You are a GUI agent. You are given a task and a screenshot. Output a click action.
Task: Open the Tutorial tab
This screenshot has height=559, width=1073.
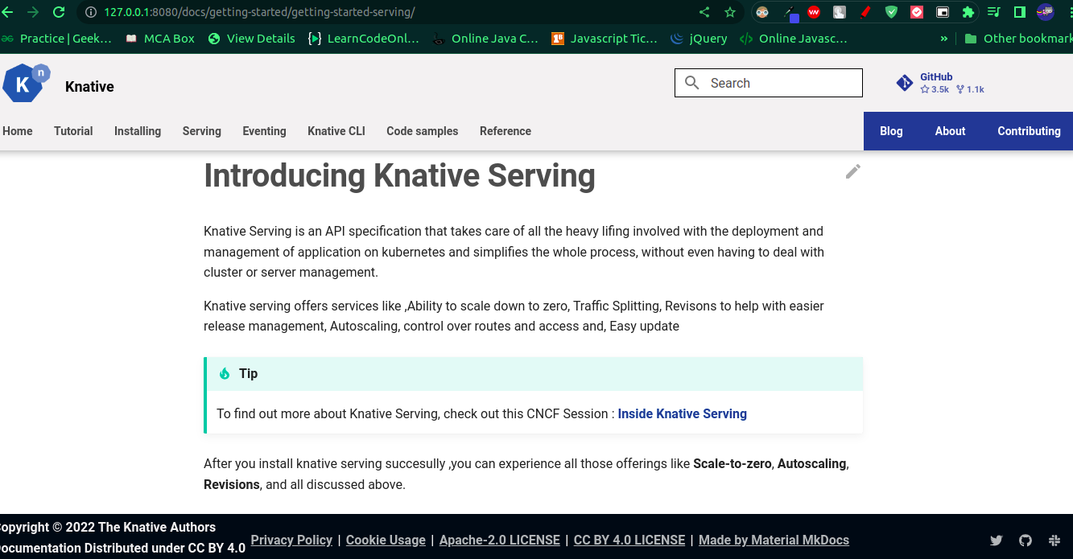click(x=73, y=131)
